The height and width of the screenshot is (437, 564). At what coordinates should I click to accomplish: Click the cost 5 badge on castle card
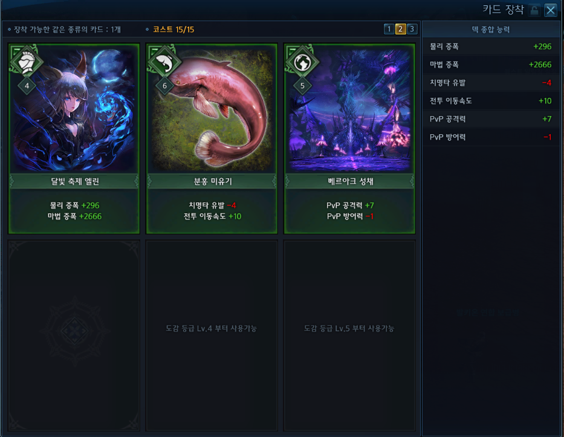[302, 86]
